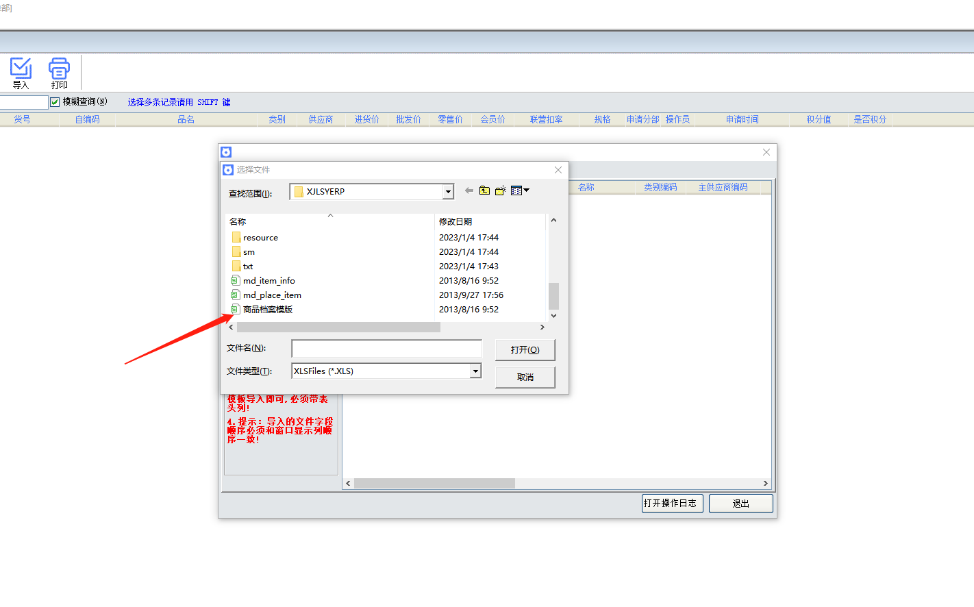Click the search input box beside 模糊查询
This screenshot has width=974, height=607.
point(24,102)
